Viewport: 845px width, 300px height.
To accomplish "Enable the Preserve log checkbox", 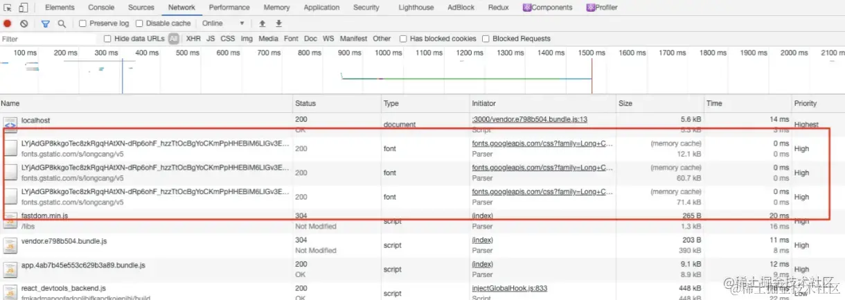I will pyautogui.click(x=83, y=24).
